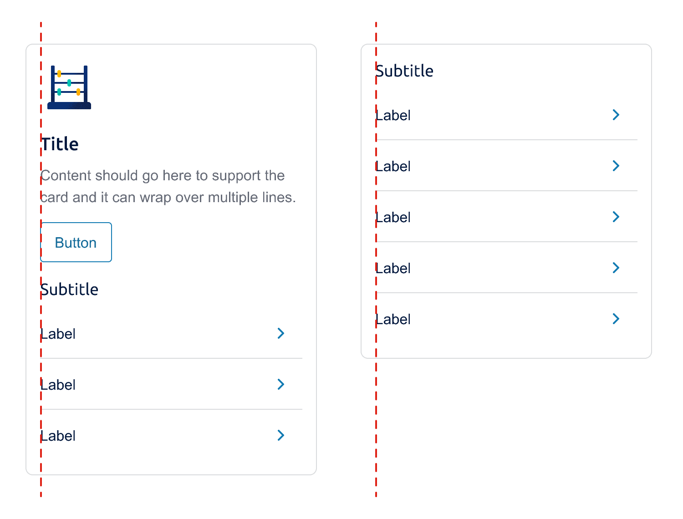This screenshot has width=683, height=519.
Task: Click the chevron beside the top Label, right card
Action: (x=616, y=115)
